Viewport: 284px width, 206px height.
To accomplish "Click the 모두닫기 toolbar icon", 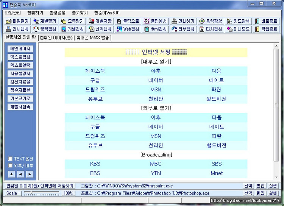I will [64, 21].
